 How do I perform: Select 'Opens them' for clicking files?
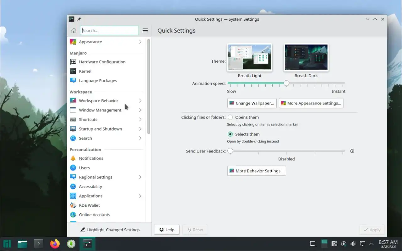230,117
